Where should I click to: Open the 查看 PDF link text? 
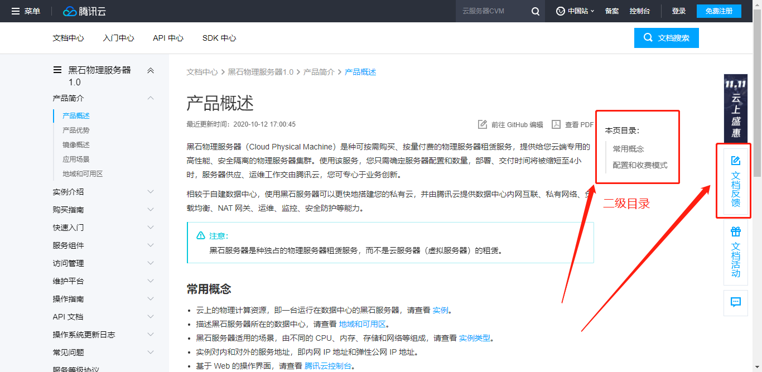click(579, 125)
